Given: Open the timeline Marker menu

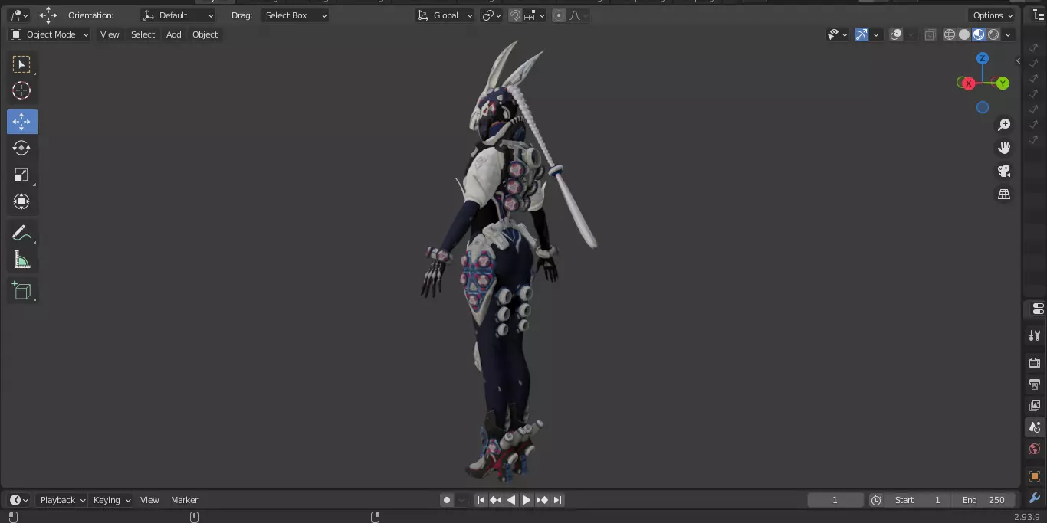Looking at the screenshot, I should [184, 500].
